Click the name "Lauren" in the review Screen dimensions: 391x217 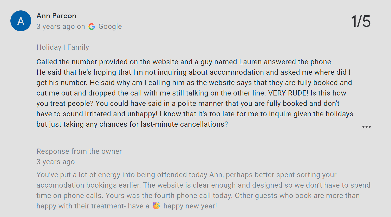(250, 62)
